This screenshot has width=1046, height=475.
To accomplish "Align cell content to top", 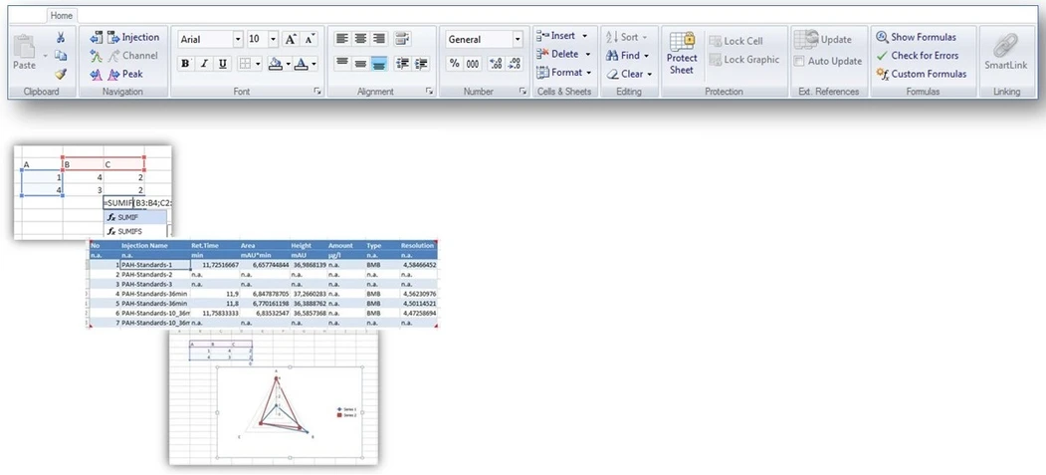I will 342,64.
